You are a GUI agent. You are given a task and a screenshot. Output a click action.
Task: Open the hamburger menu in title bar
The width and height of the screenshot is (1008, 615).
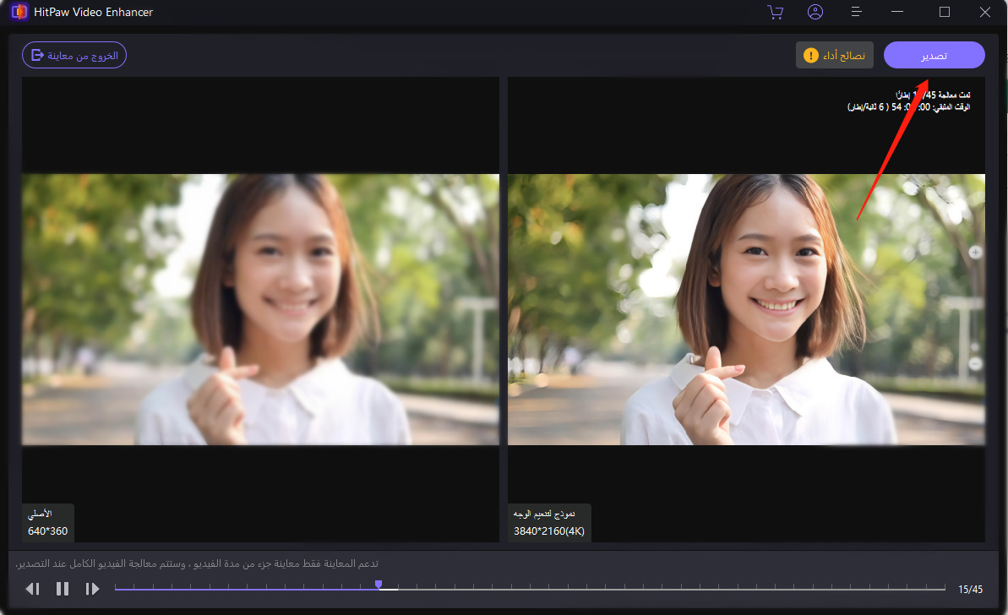(856, 12)
